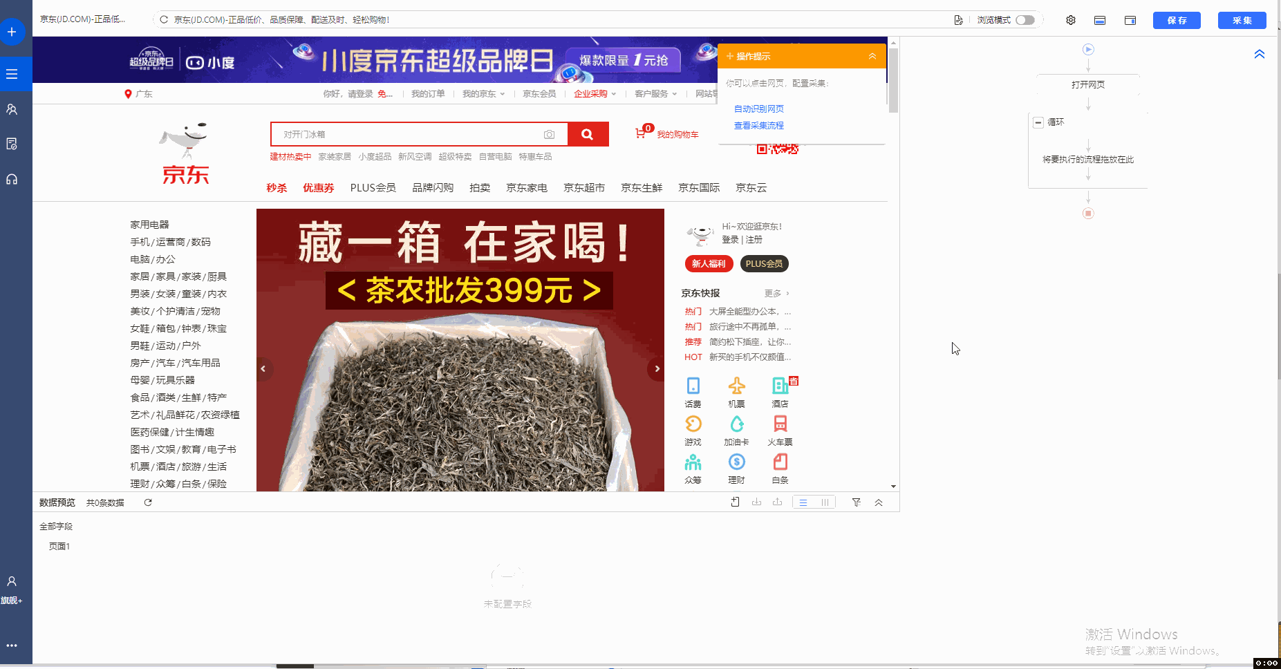Refresh the data preview
1281x669 pixels.
pos(148,502)
